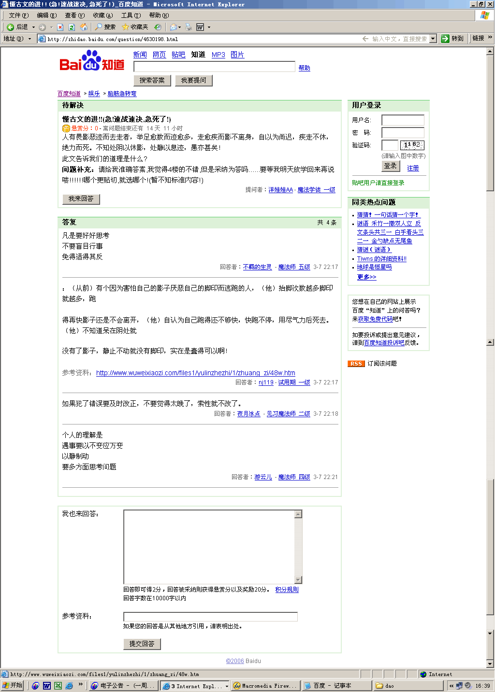Select the MP3 search tab link
The image size is (495, 692).
coord(218,55)
